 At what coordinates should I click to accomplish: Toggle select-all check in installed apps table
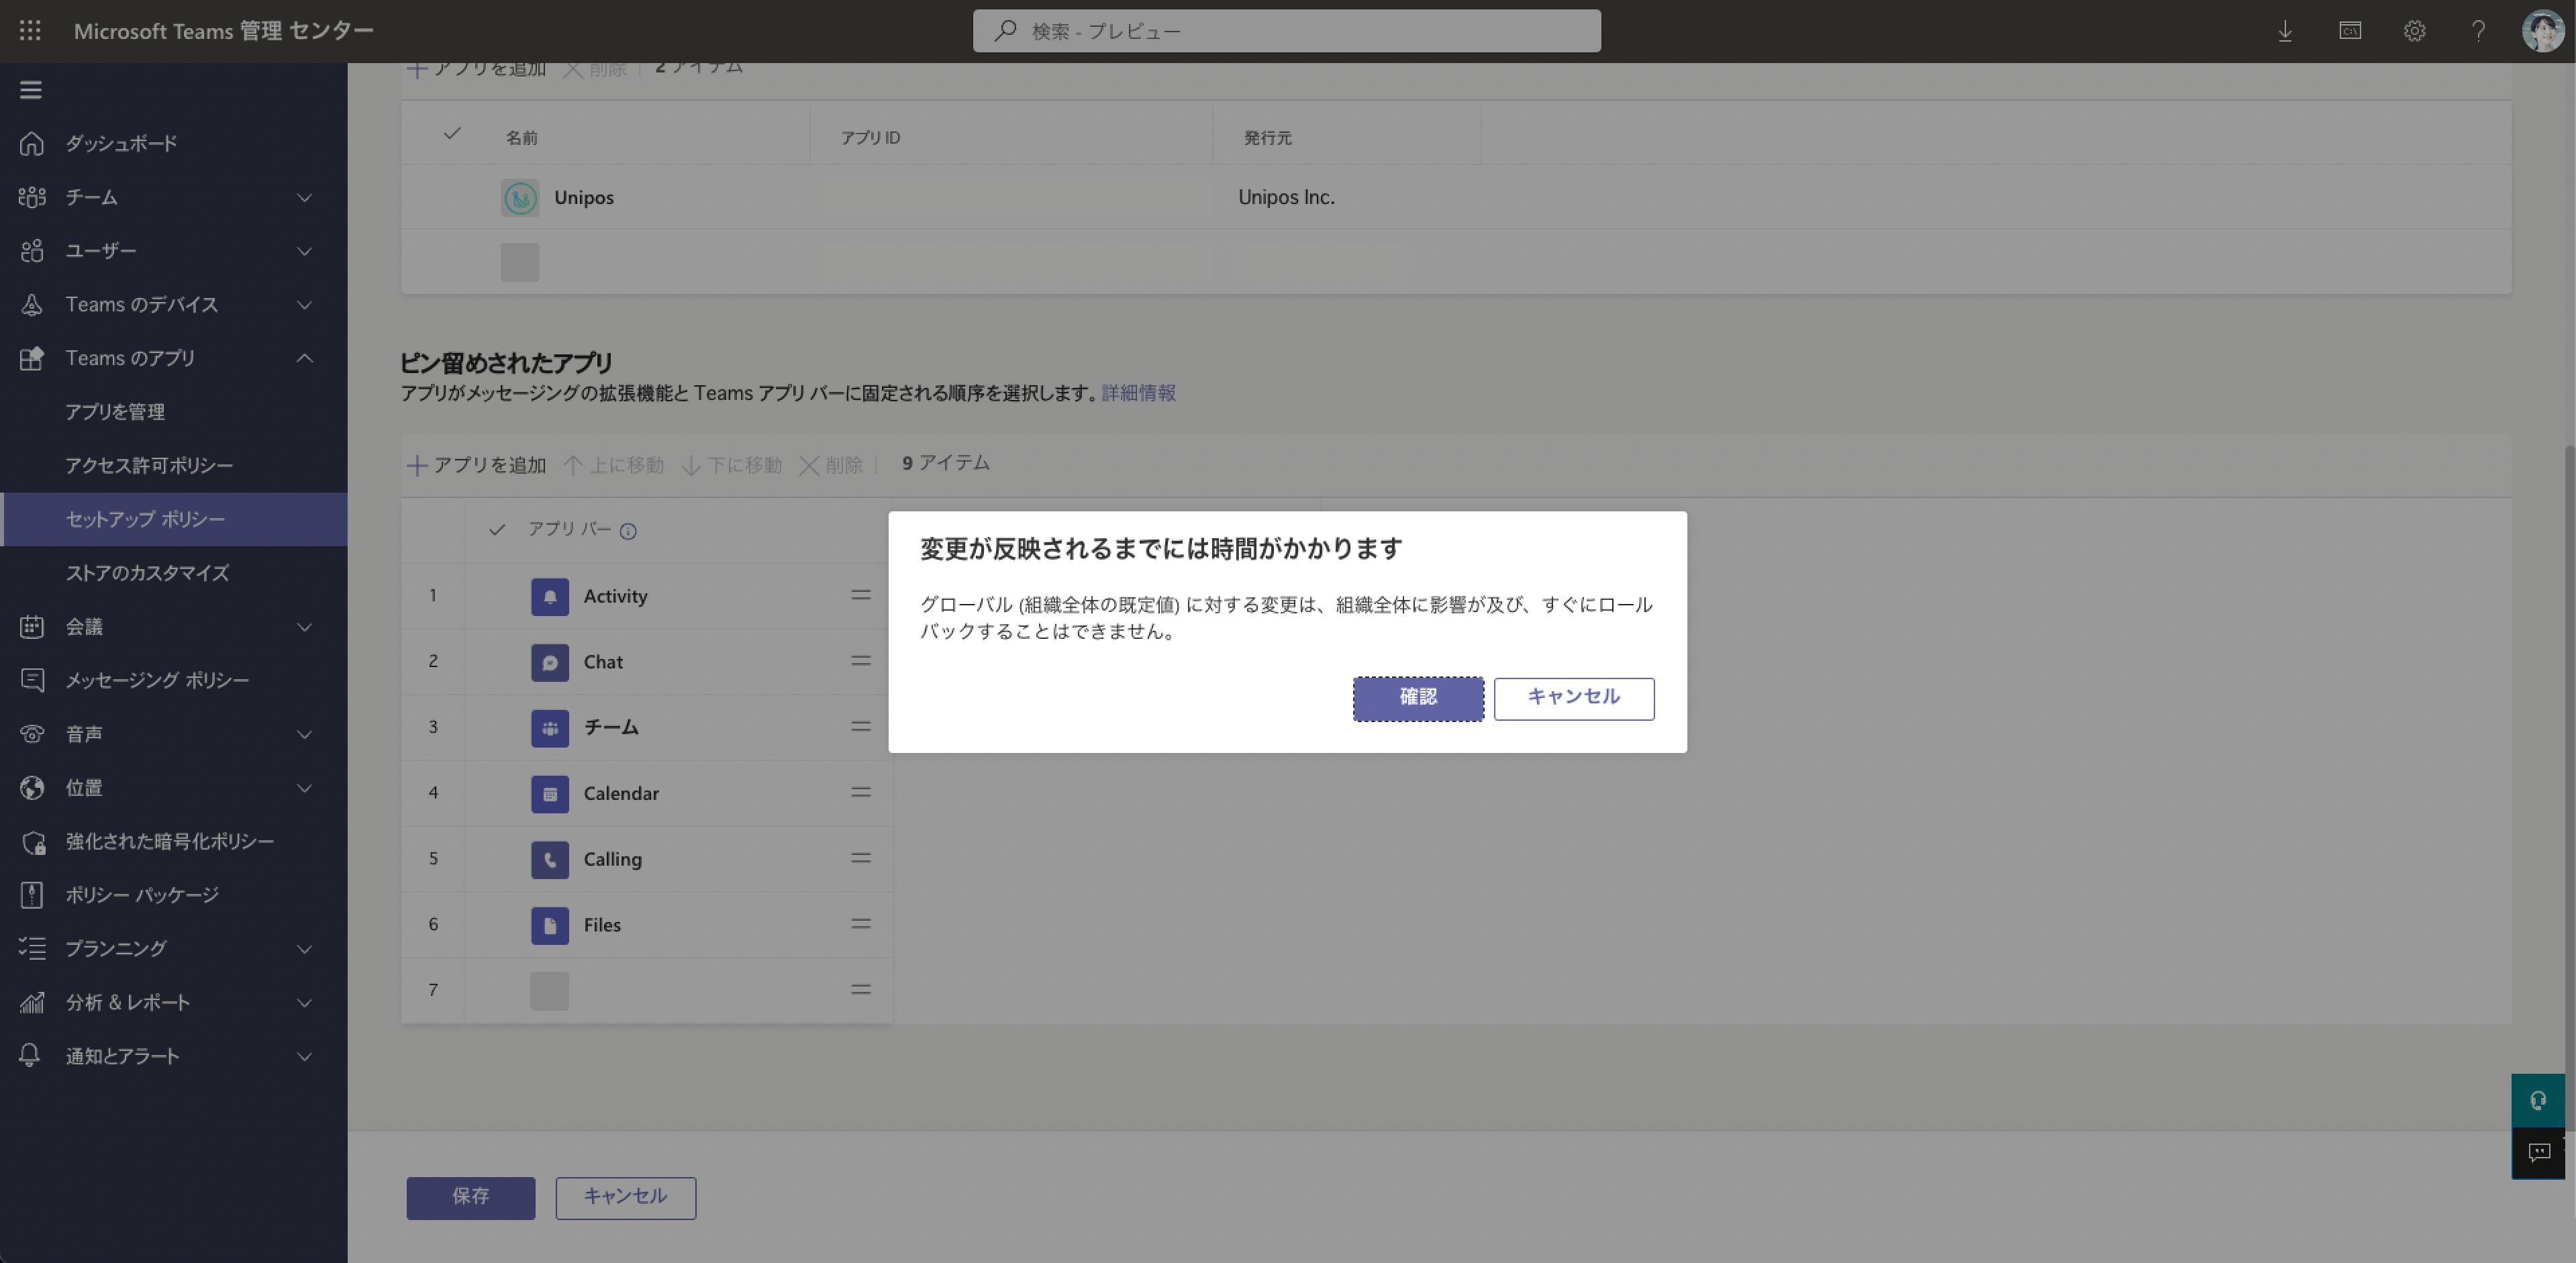pyautogui.click(x=452, y=133)
